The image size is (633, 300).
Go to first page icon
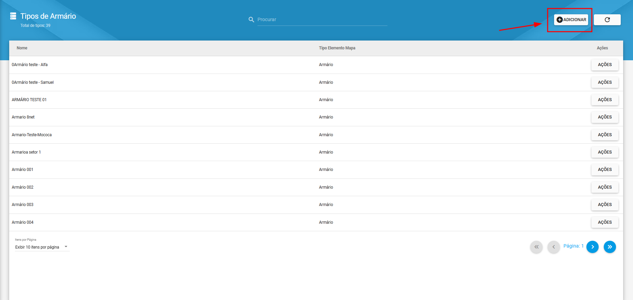[536, 247]
